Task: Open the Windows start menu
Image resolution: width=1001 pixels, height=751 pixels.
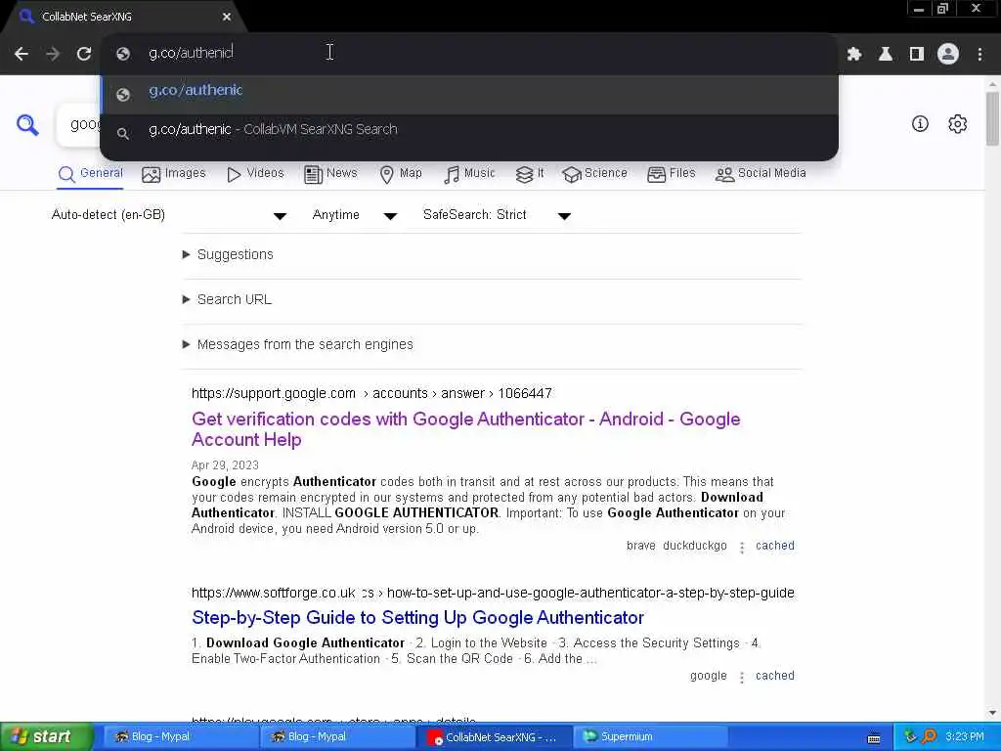Action: click(x=46, y=737)
